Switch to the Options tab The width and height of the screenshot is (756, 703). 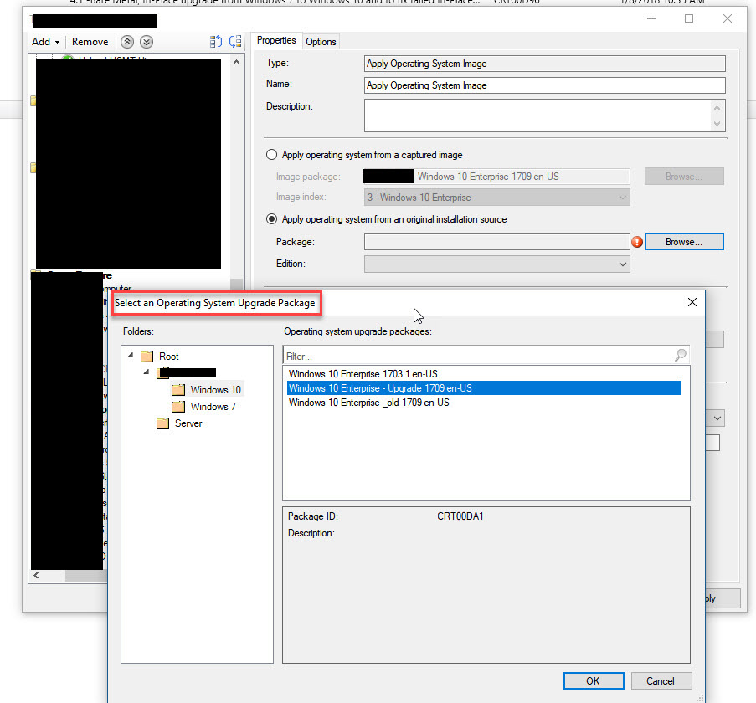pos(321,42)
